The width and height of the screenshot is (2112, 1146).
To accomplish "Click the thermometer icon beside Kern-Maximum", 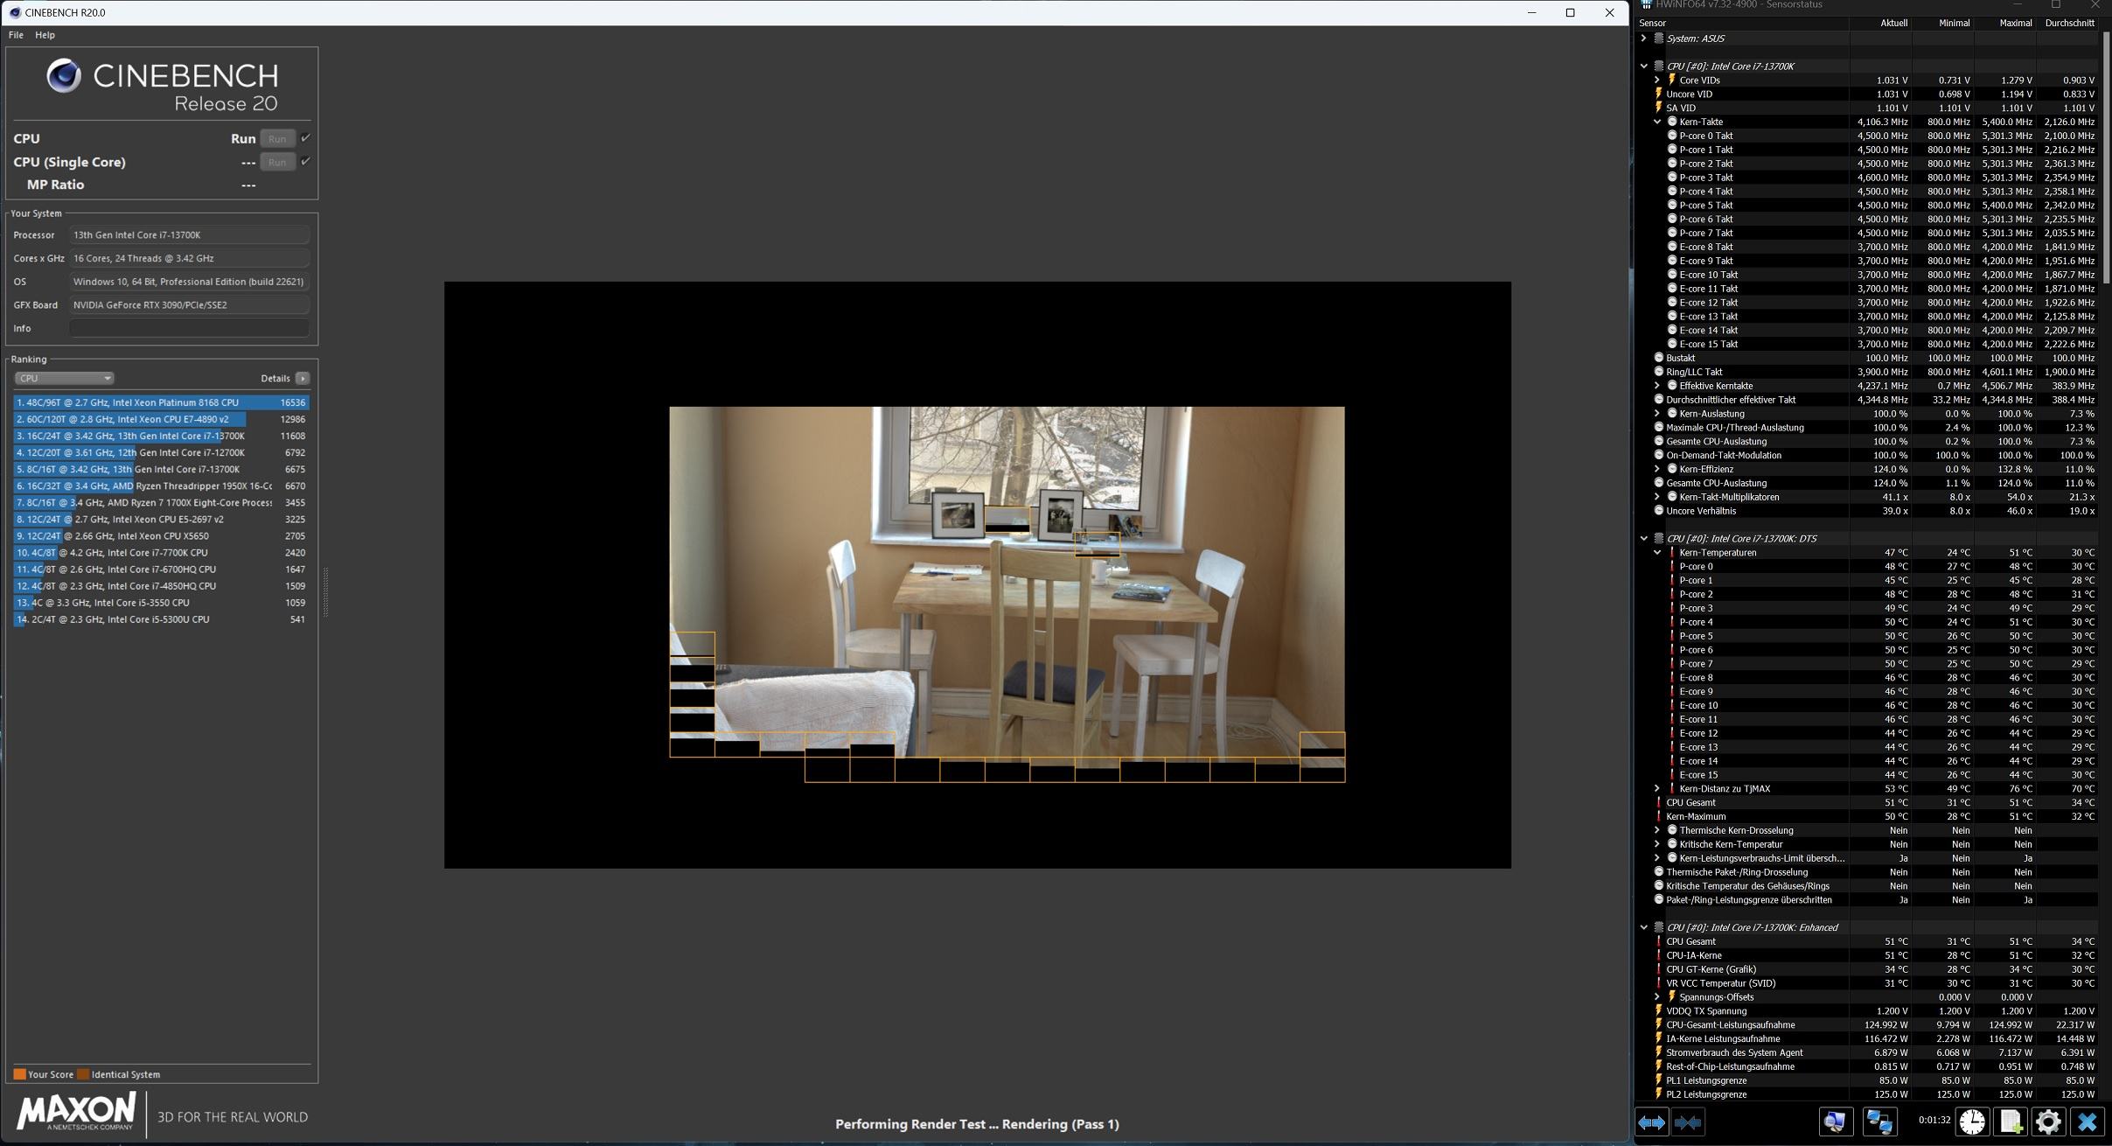I will (x=1659, y=816).
